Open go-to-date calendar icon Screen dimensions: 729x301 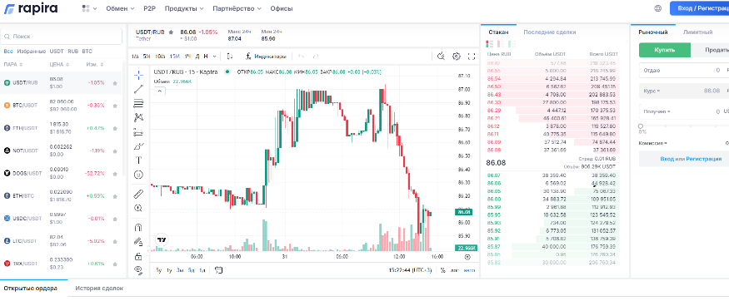point(218,270)
